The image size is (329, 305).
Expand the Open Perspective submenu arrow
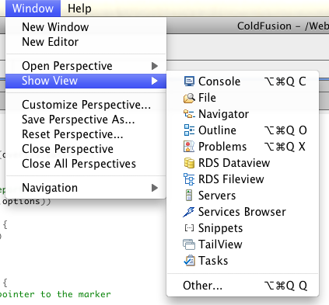coord(155,66)
